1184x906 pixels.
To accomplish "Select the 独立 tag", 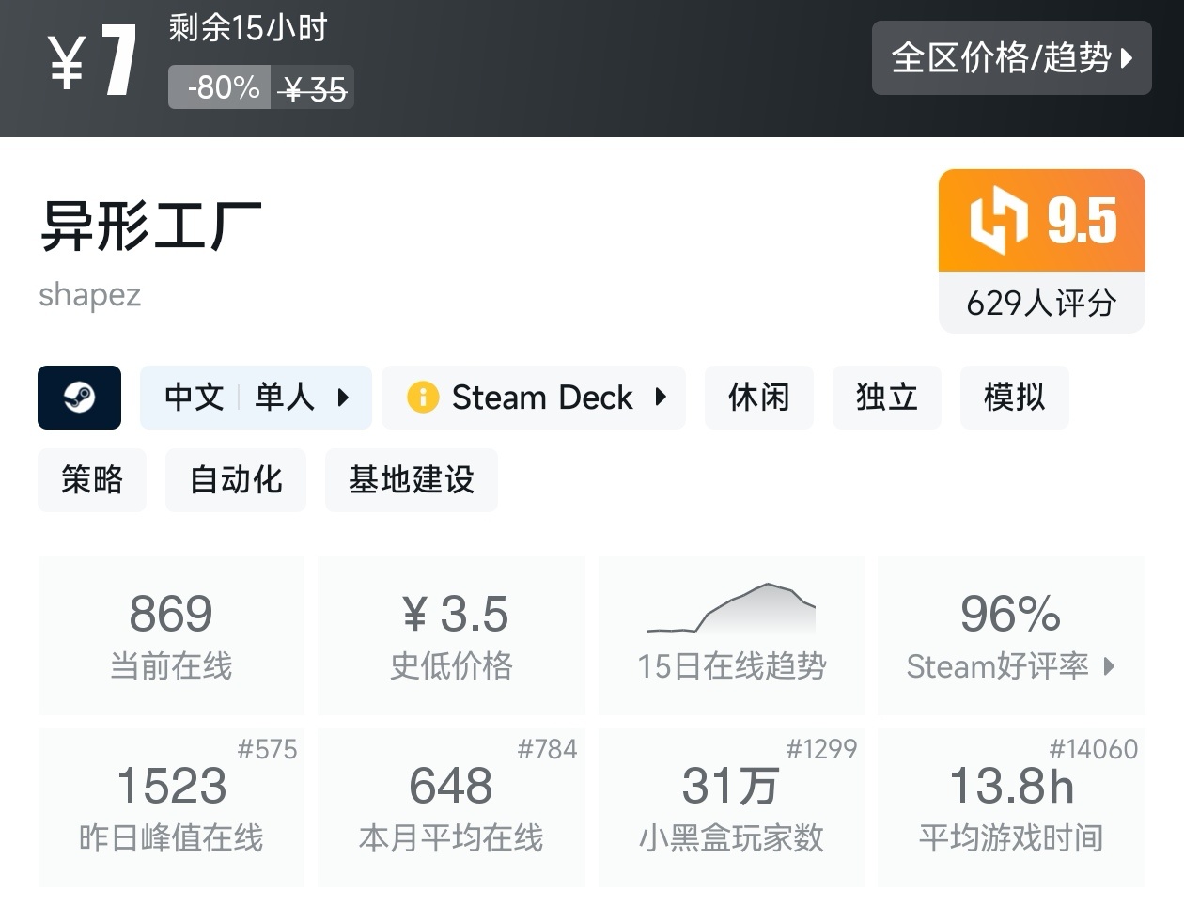I will tap(886, 398).
